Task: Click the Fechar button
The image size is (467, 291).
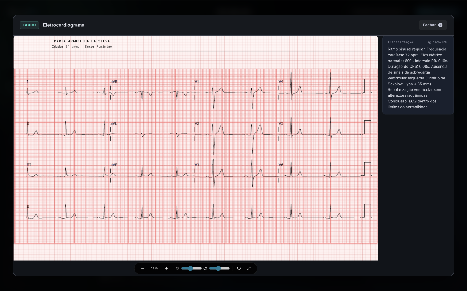Action: [x=433, y=25]
